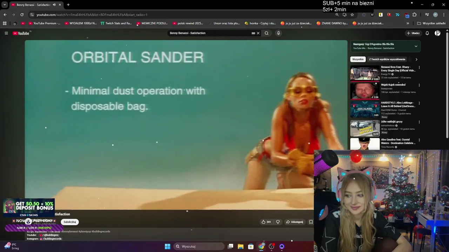This screenshot has height=252, width=449.
Task: Open the zoom magnifier icon in address bar
Action: 337,15
